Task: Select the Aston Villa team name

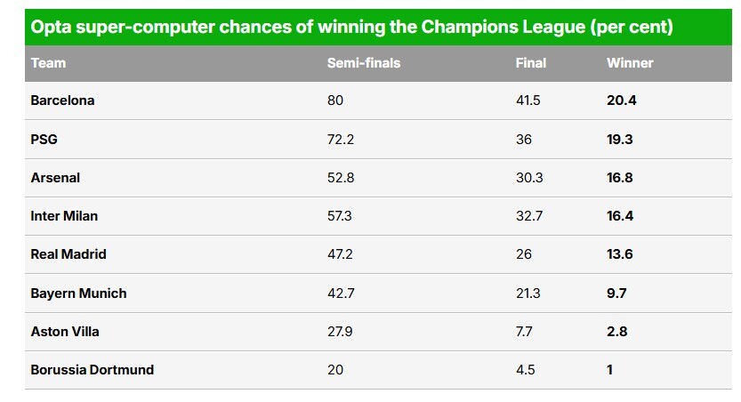Action: 65,332
